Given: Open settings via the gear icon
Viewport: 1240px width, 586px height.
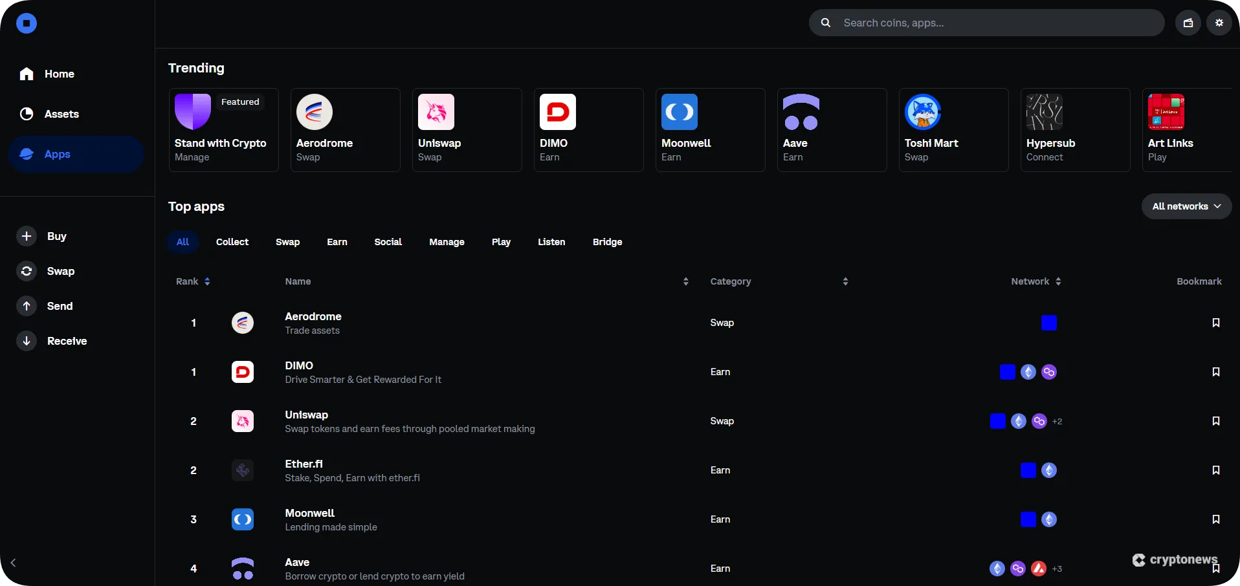Looking at the screenshot, I should click(1220, 22).
